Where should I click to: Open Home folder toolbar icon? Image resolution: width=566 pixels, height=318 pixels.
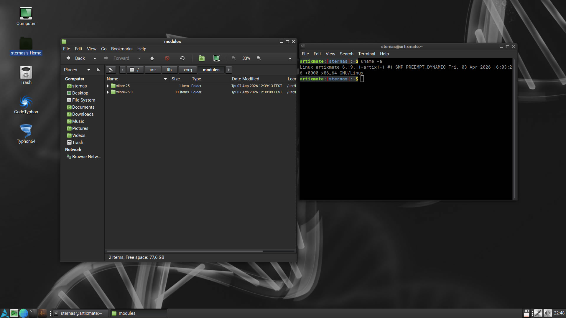click(x=202, y=58)
